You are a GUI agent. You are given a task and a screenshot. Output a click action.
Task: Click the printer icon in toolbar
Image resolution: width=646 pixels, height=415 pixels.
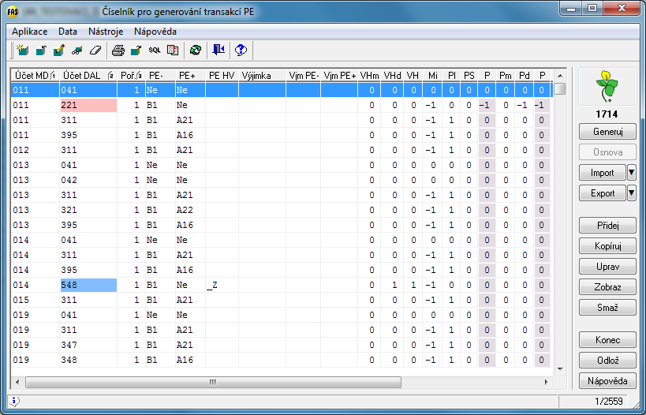coord(118,50)
